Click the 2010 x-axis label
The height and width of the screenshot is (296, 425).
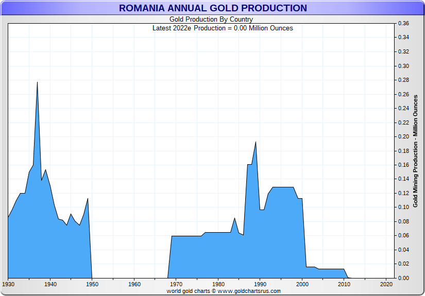(344, 284)
